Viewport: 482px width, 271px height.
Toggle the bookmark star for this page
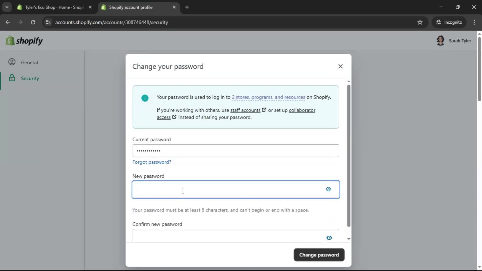point(420,22)
